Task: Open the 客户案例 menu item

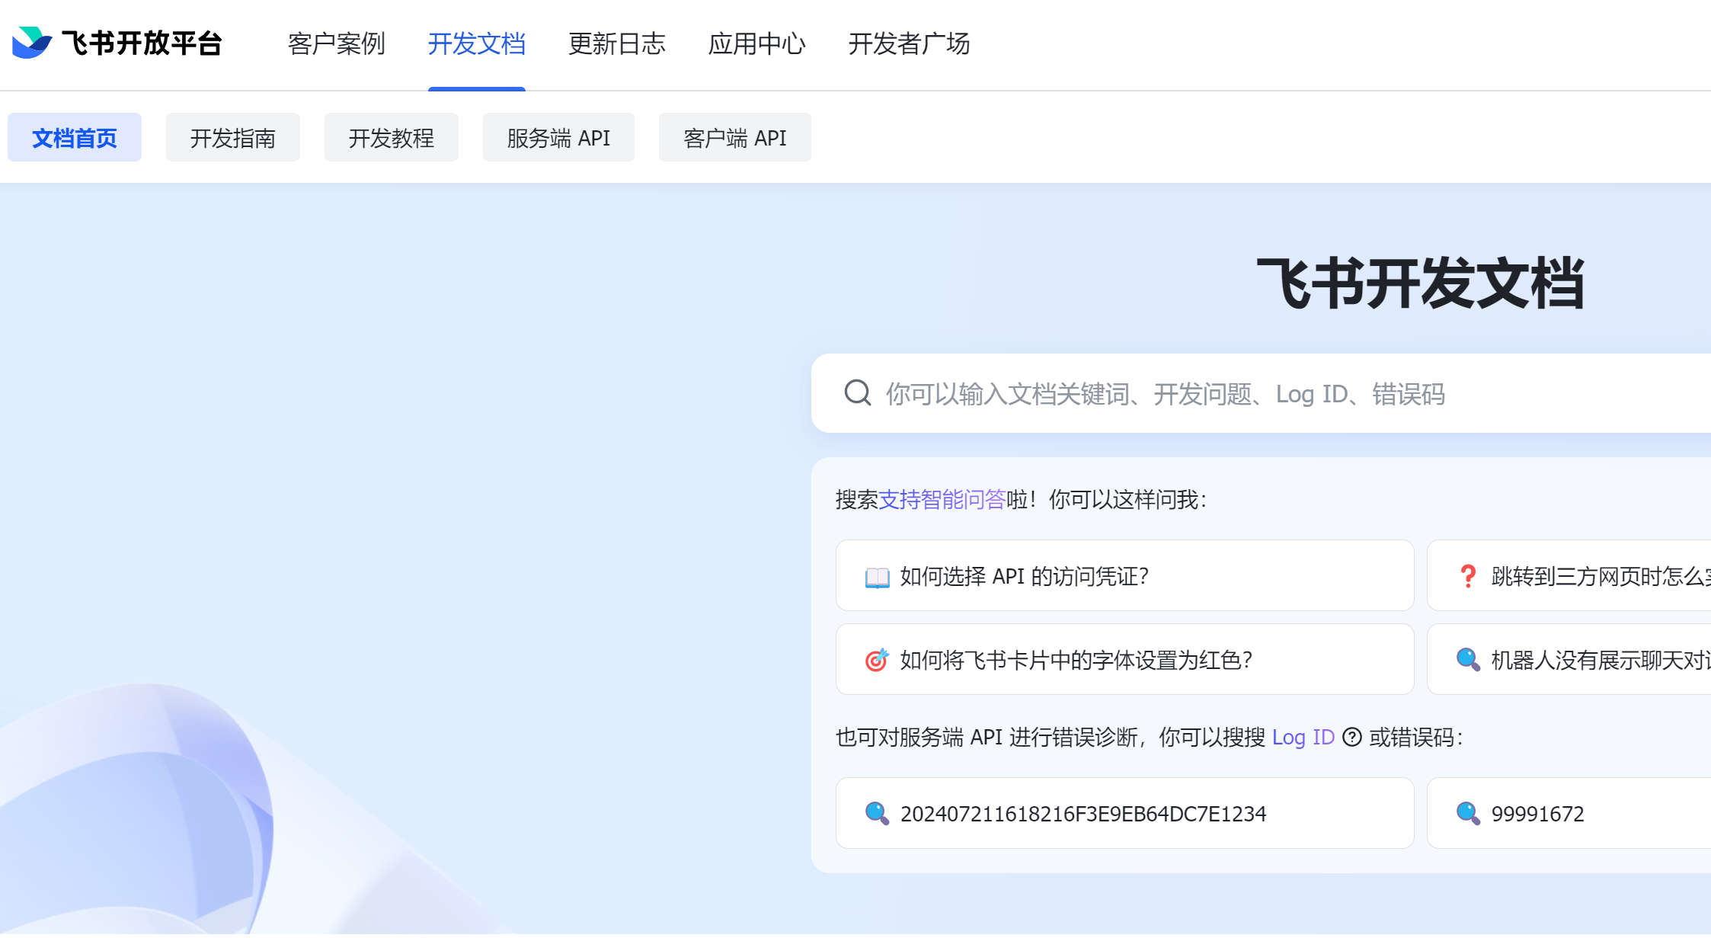Action: point(336,43)
